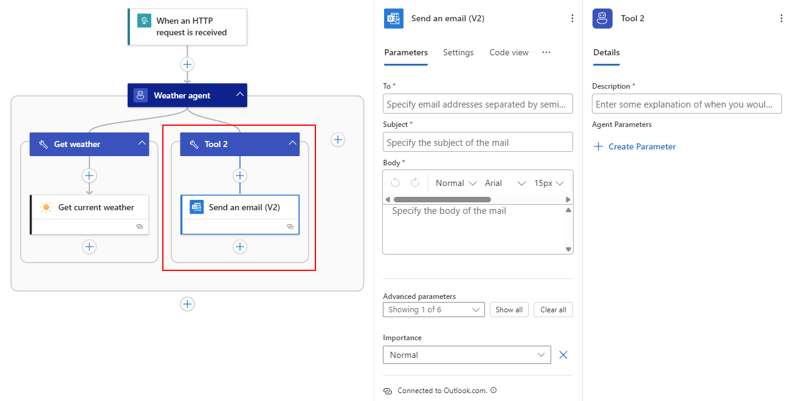Click the Subject input field
This screenshot has width=790, height=401.
(478, 143)
